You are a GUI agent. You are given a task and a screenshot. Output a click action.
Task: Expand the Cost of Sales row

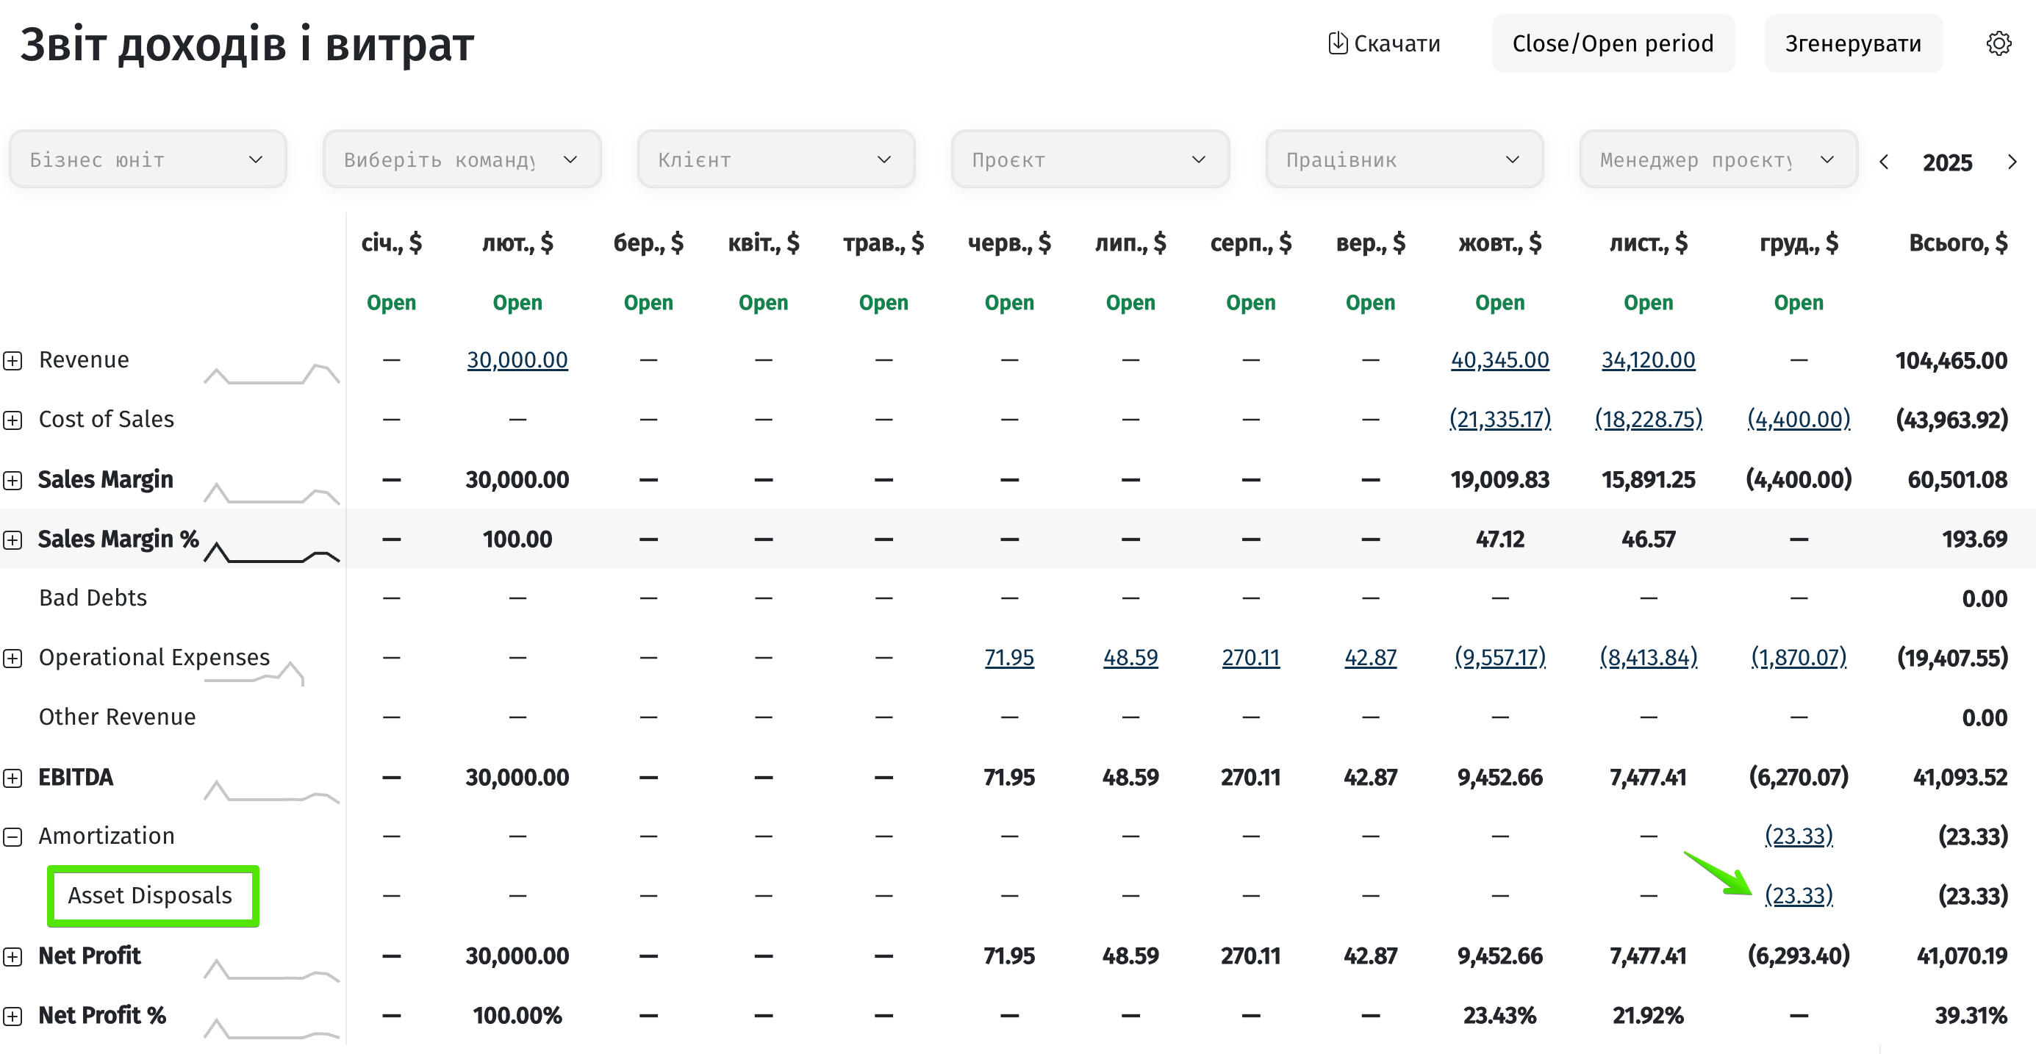(12, 420)
